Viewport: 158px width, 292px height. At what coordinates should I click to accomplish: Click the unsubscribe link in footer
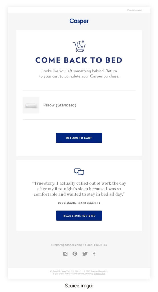99,274
